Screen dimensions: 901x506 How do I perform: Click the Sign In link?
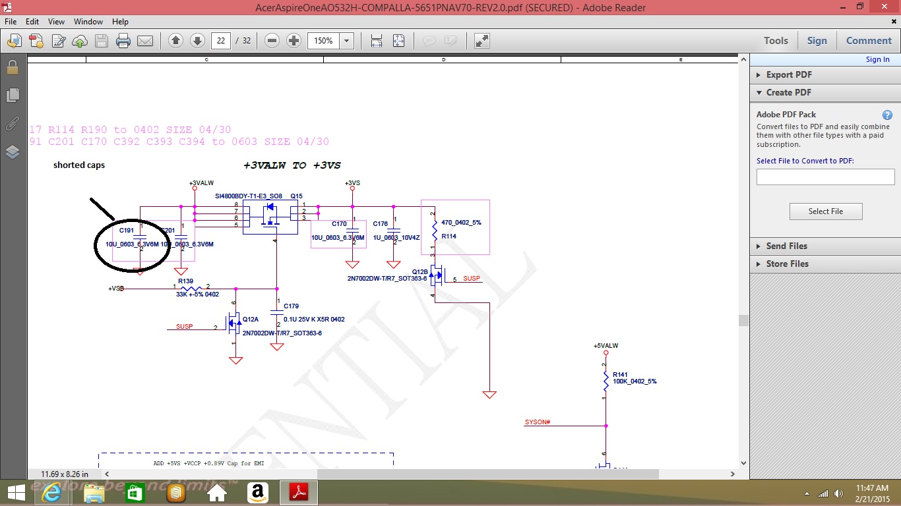pos(877,59)
